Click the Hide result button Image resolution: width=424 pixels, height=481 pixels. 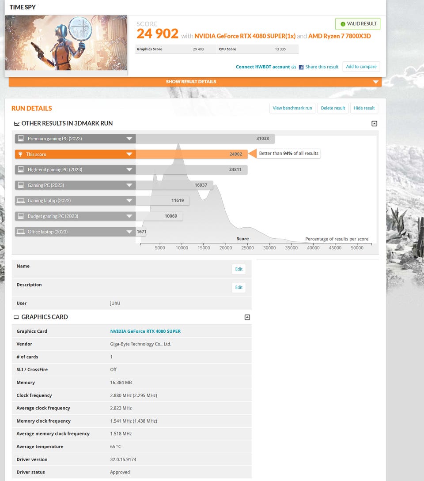[364, 108]
